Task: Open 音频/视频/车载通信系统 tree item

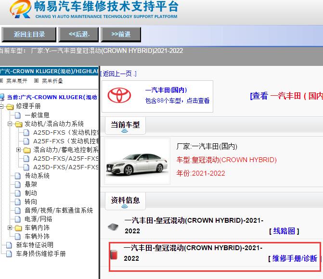Action: pyautogui.click(x=59, y=210)
